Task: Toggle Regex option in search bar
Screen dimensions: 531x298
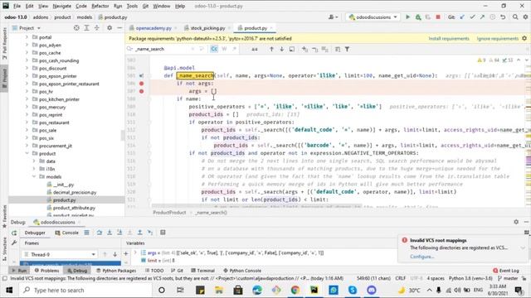Action: [x=234, y=50]
